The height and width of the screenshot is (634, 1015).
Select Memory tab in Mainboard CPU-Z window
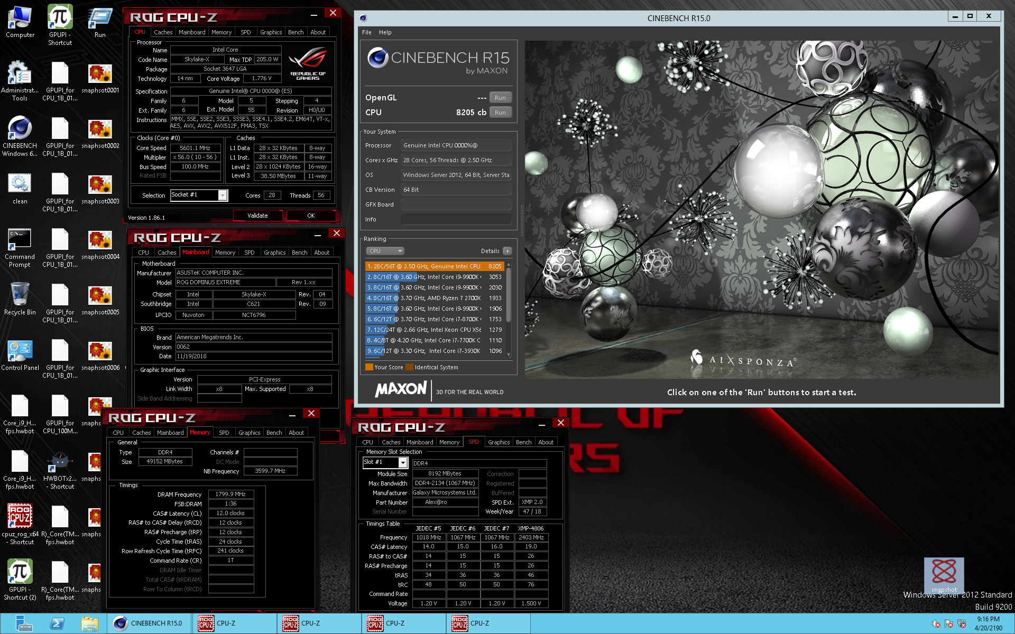pyautogui.click(x=225, y=253)
